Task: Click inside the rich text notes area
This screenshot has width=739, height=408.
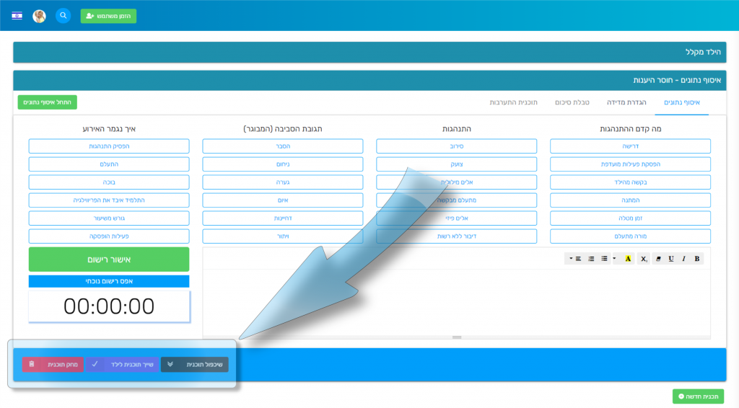Action: (455, 303)
